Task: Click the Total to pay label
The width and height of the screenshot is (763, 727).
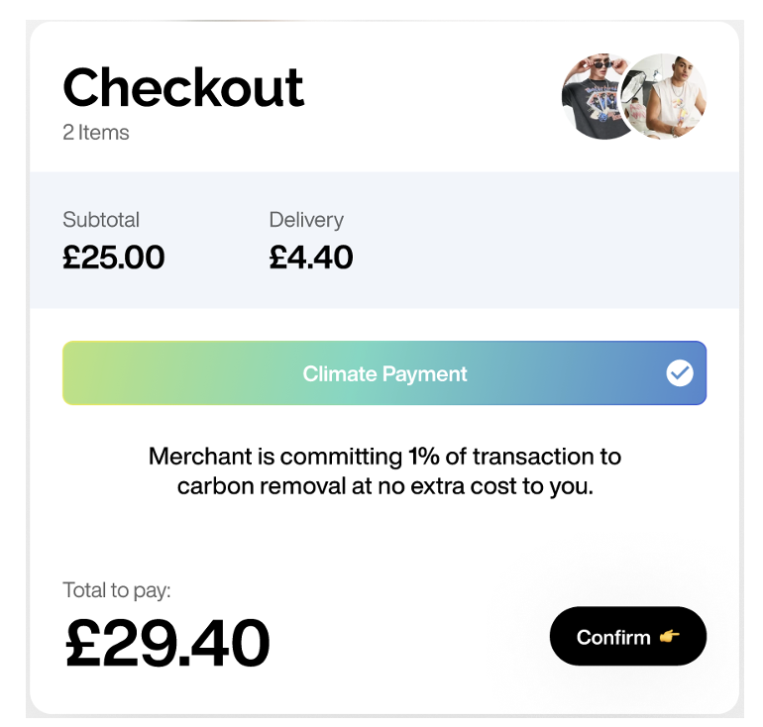Action: [117, 590]
